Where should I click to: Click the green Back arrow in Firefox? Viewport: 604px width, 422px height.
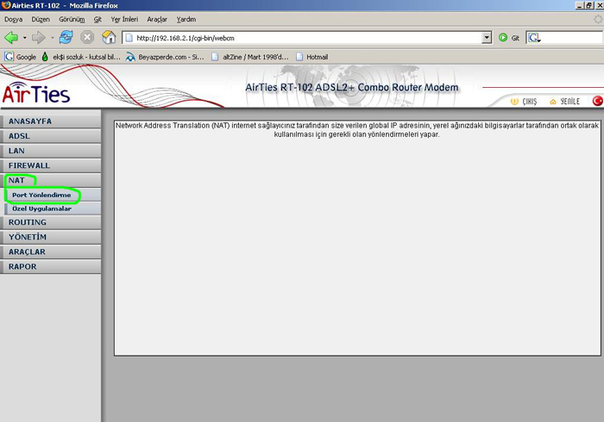click(x=11, y=38)
